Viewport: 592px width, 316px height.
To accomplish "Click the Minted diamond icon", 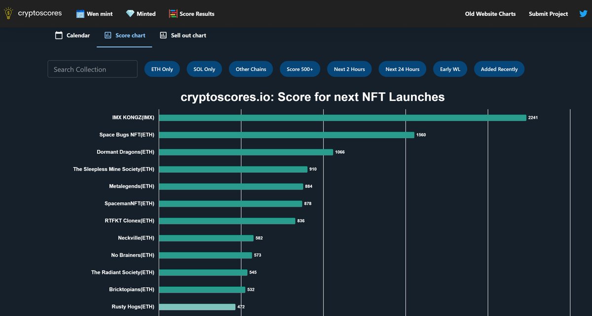I will click(130, 14).
